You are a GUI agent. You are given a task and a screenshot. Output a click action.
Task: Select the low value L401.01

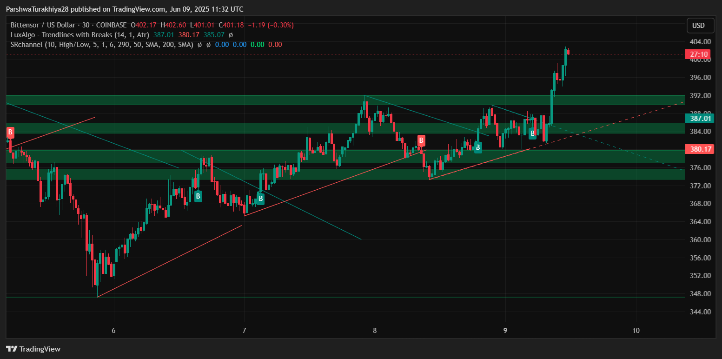202,25
